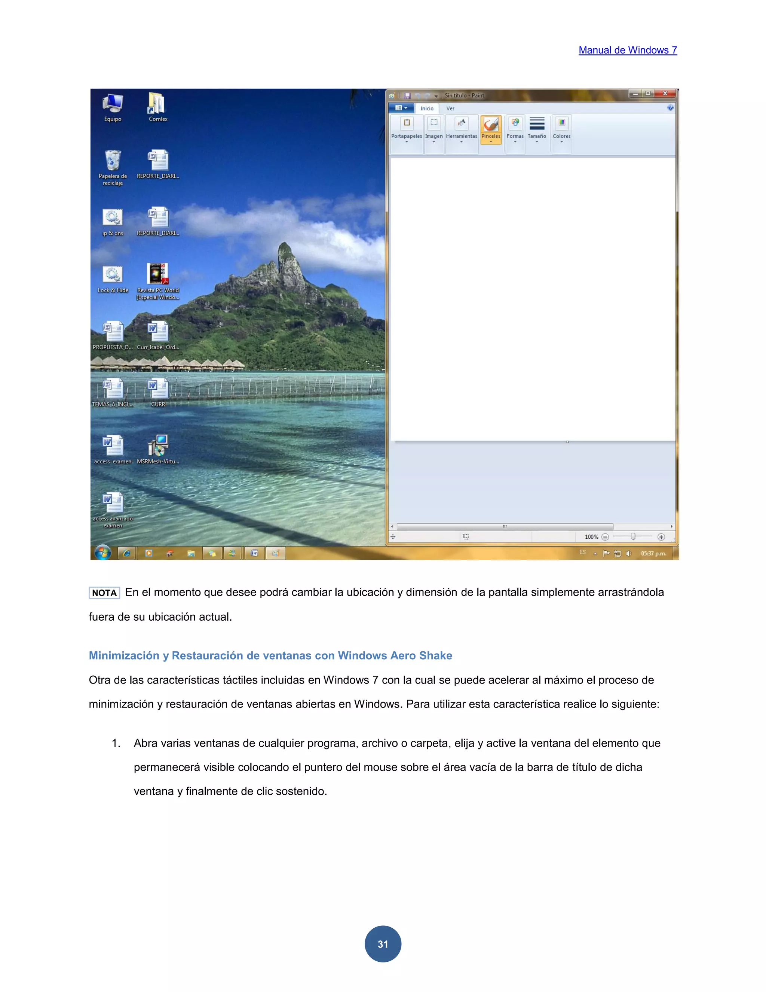The image size is (766, 992).
Task: Open the Windows Start orb
Action: point(103,552)
